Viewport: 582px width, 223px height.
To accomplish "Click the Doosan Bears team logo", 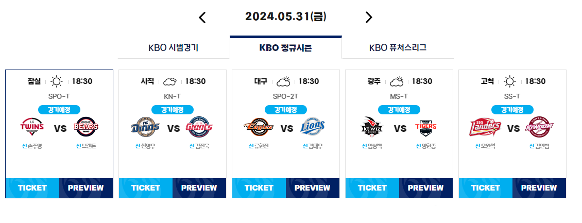I will point(86,127).
